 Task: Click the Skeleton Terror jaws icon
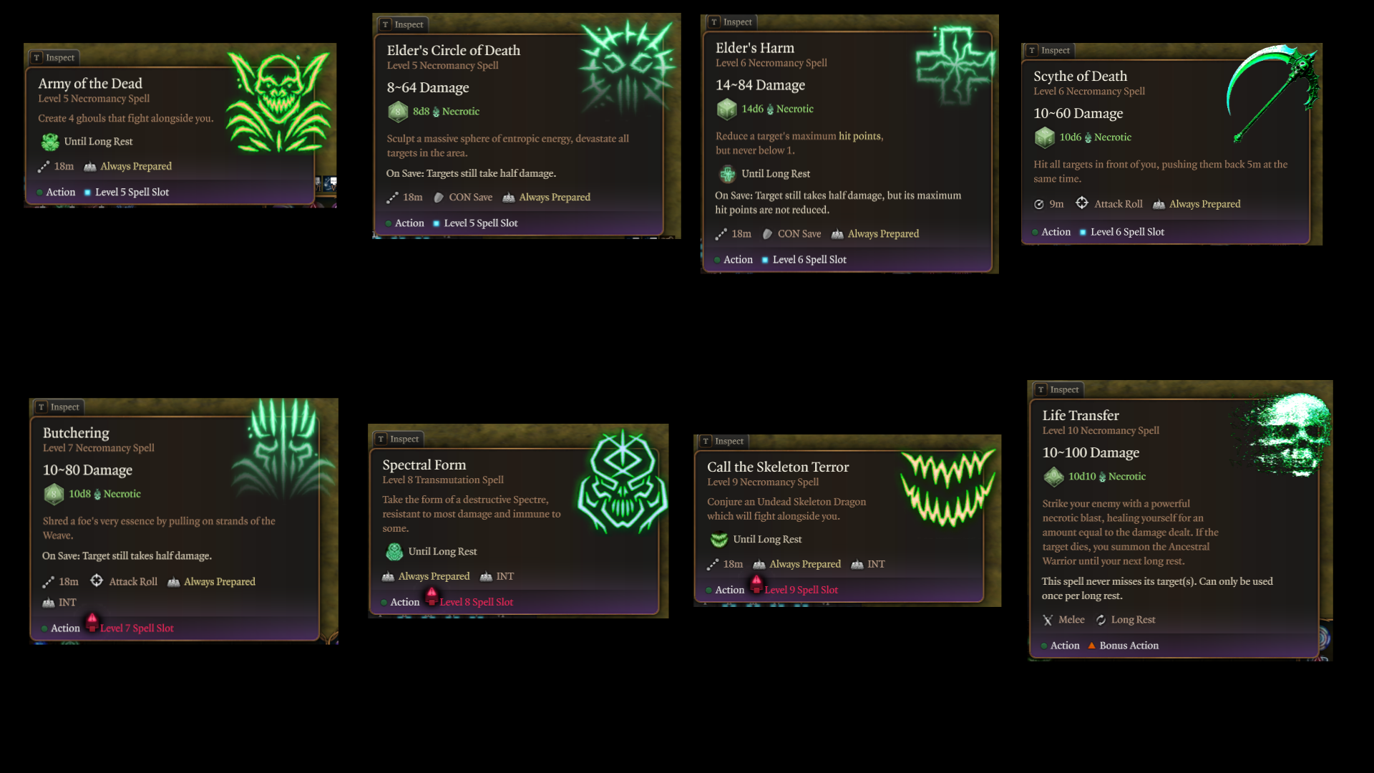tap(947, 488)
